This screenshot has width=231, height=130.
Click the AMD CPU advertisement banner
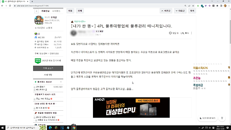(x=131, y=107)
